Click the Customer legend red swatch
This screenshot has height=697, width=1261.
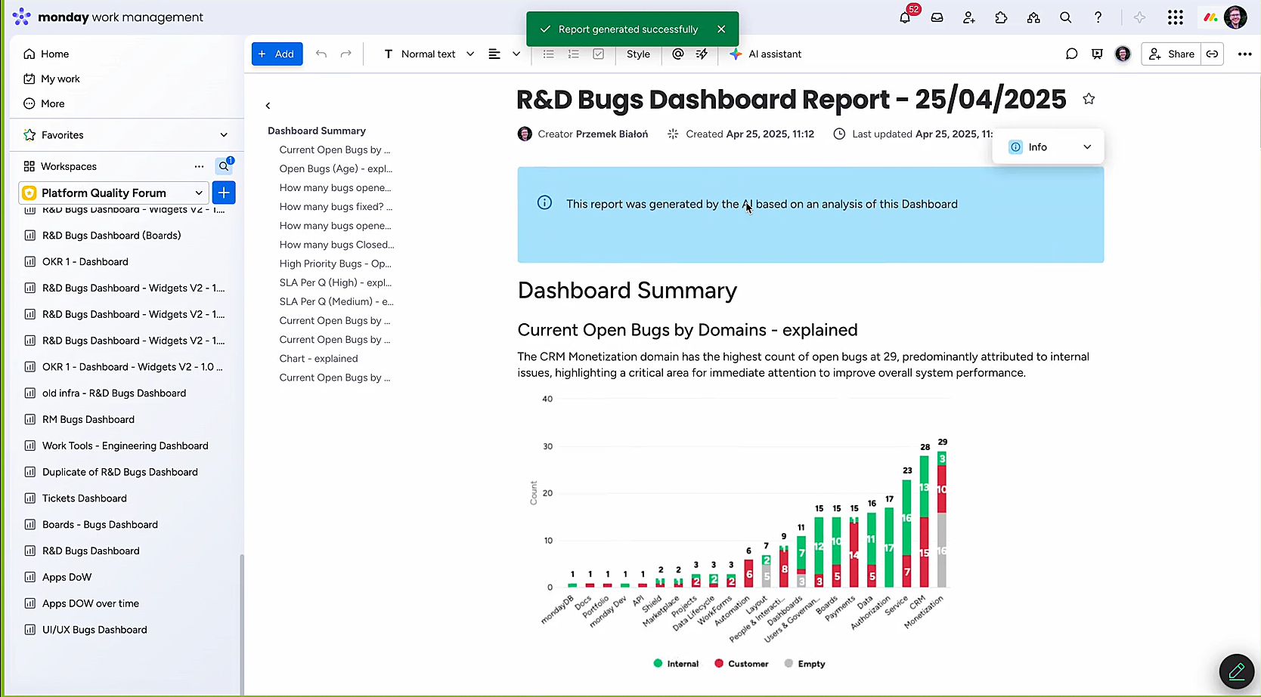[x=720, y=664]
